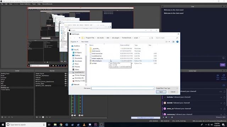The image size is (227, 127).
Task: Click New folder in Add Scripts dialog
Action: click(85, 42)
